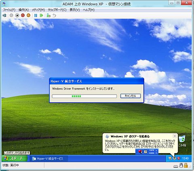Turn off the virtual machine via the black-square icon
194x171 pixels.
tap(17, 15)
